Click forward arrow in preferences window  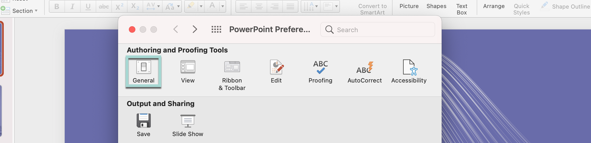tap(195, 29)
